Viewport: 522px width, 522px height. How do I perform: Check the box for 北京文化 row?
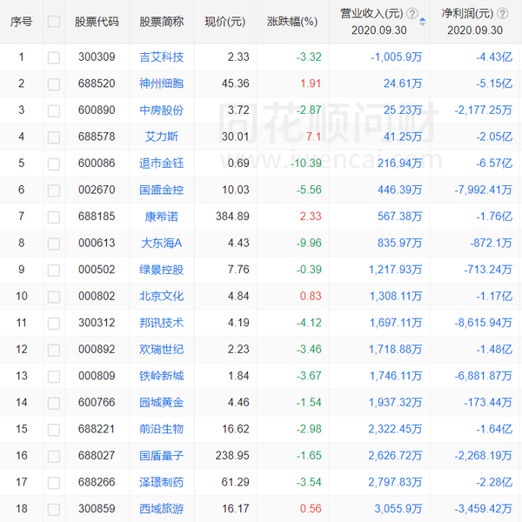(54, 297)
